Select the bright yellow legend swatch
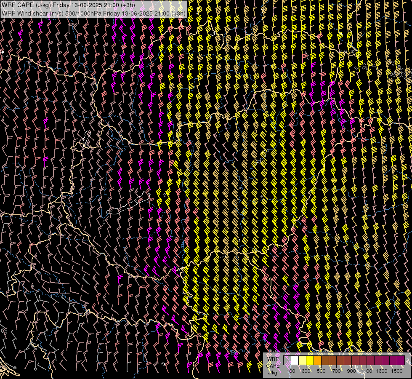This screenshot has width=412, height=379. [310, 360]
